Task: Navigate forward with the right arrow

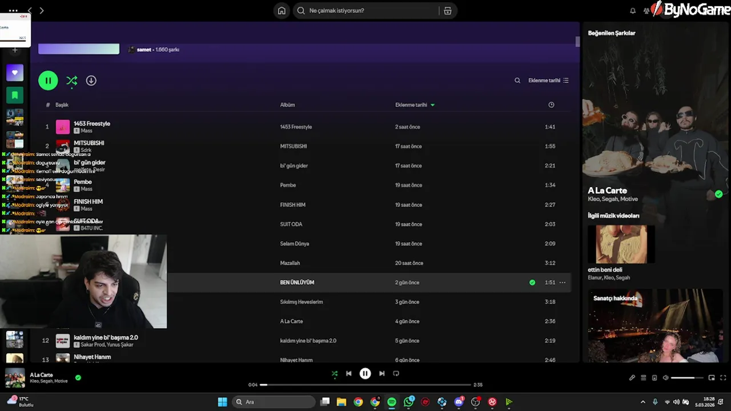Action: pos(41,10)
